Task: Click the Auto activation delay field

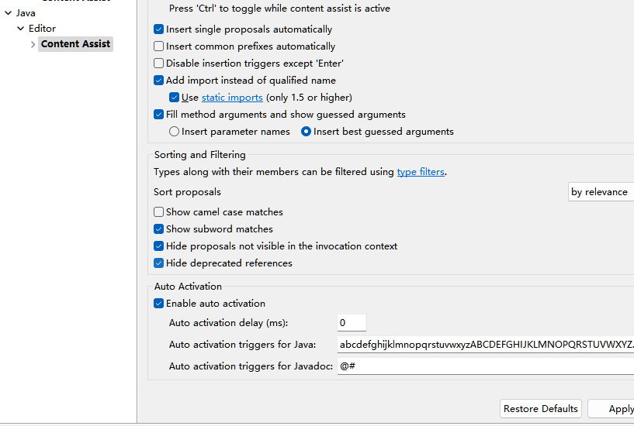Action: tap(352, 323)
